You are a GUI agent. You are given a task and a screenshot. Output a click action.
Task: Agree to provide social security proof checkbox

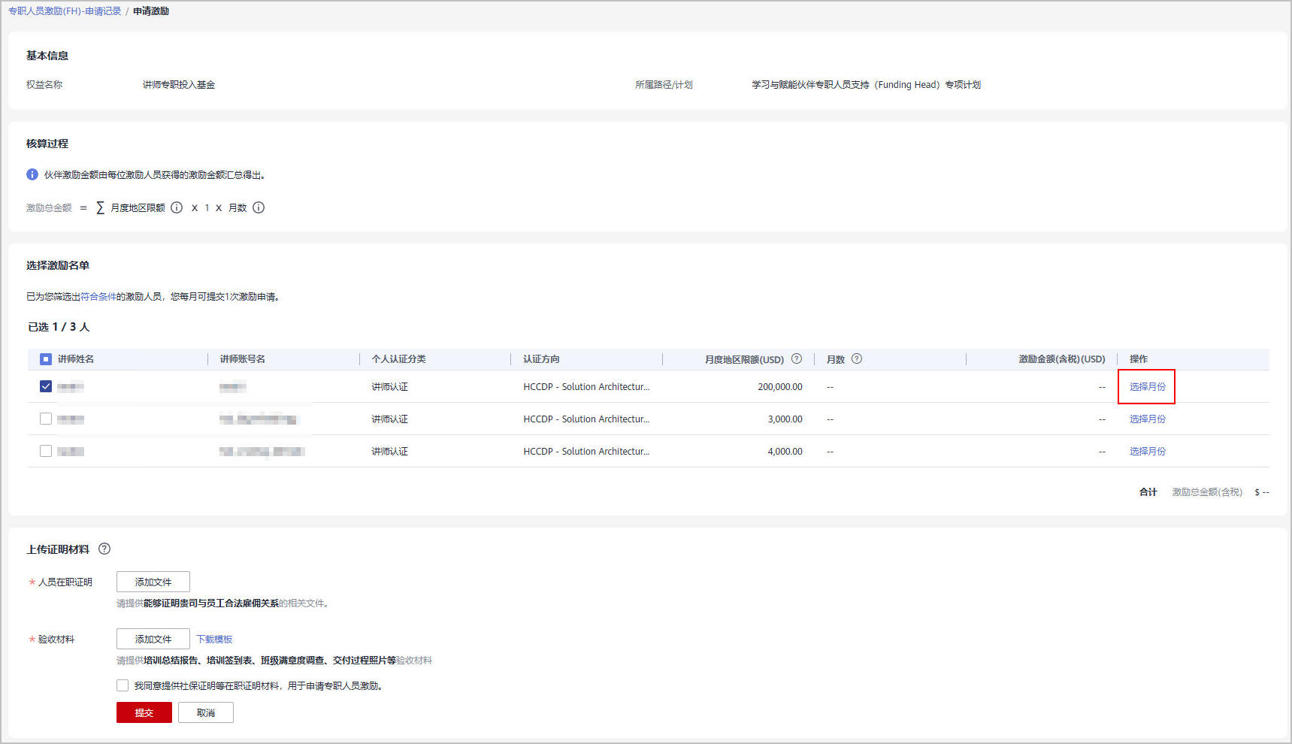(123, 685)
